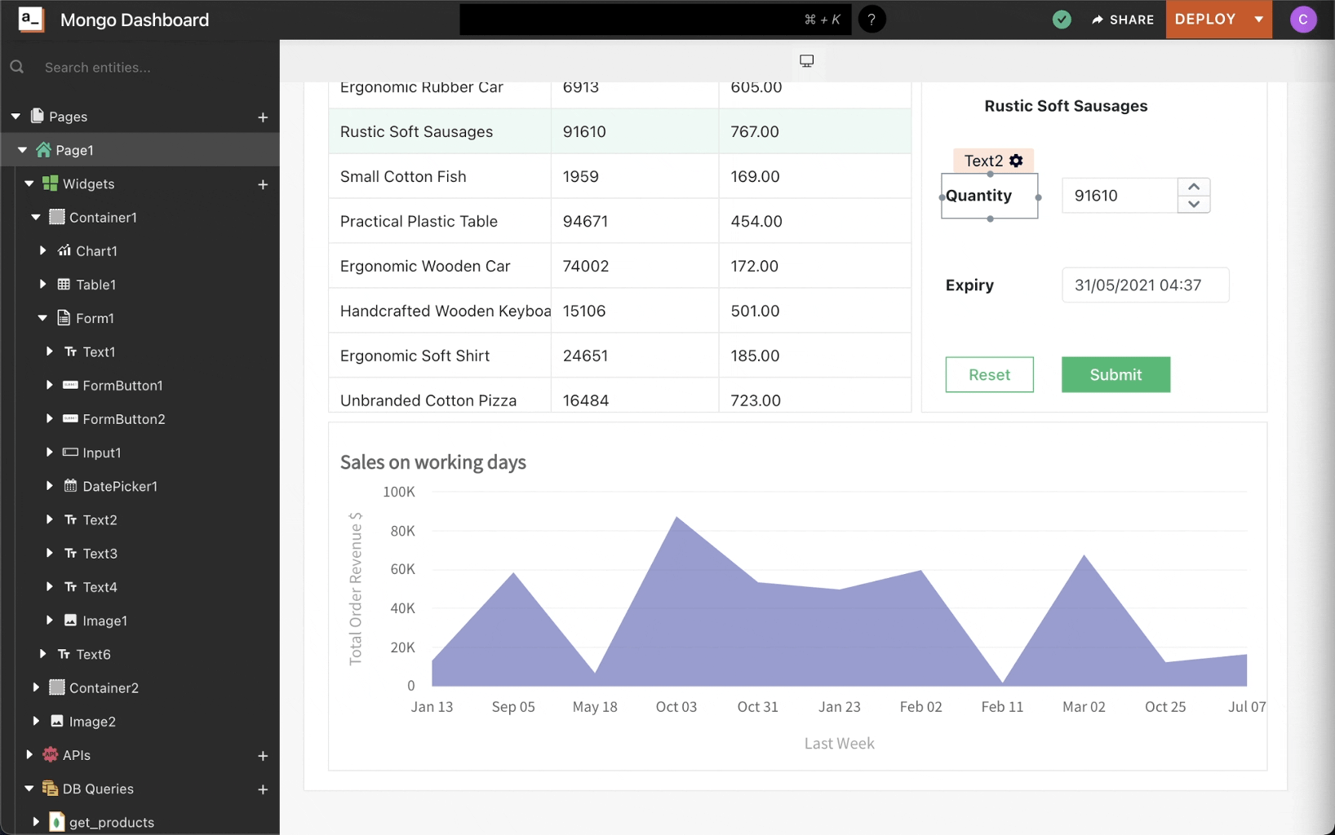Click the Image1 picture icon
The image size is (1335, 835).
(70, 620)
